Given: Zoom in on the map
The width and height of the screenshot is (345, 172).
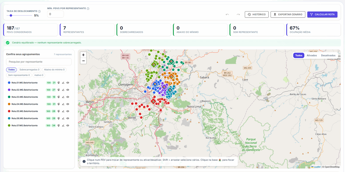Looking at the screenshot, I should click(83, 55).
